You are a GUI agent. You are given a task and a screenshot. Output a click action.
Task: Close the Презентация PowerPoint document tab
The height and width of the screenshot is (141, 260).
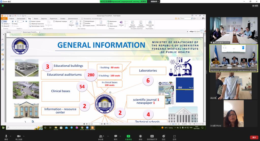click(x=40, y=32)
